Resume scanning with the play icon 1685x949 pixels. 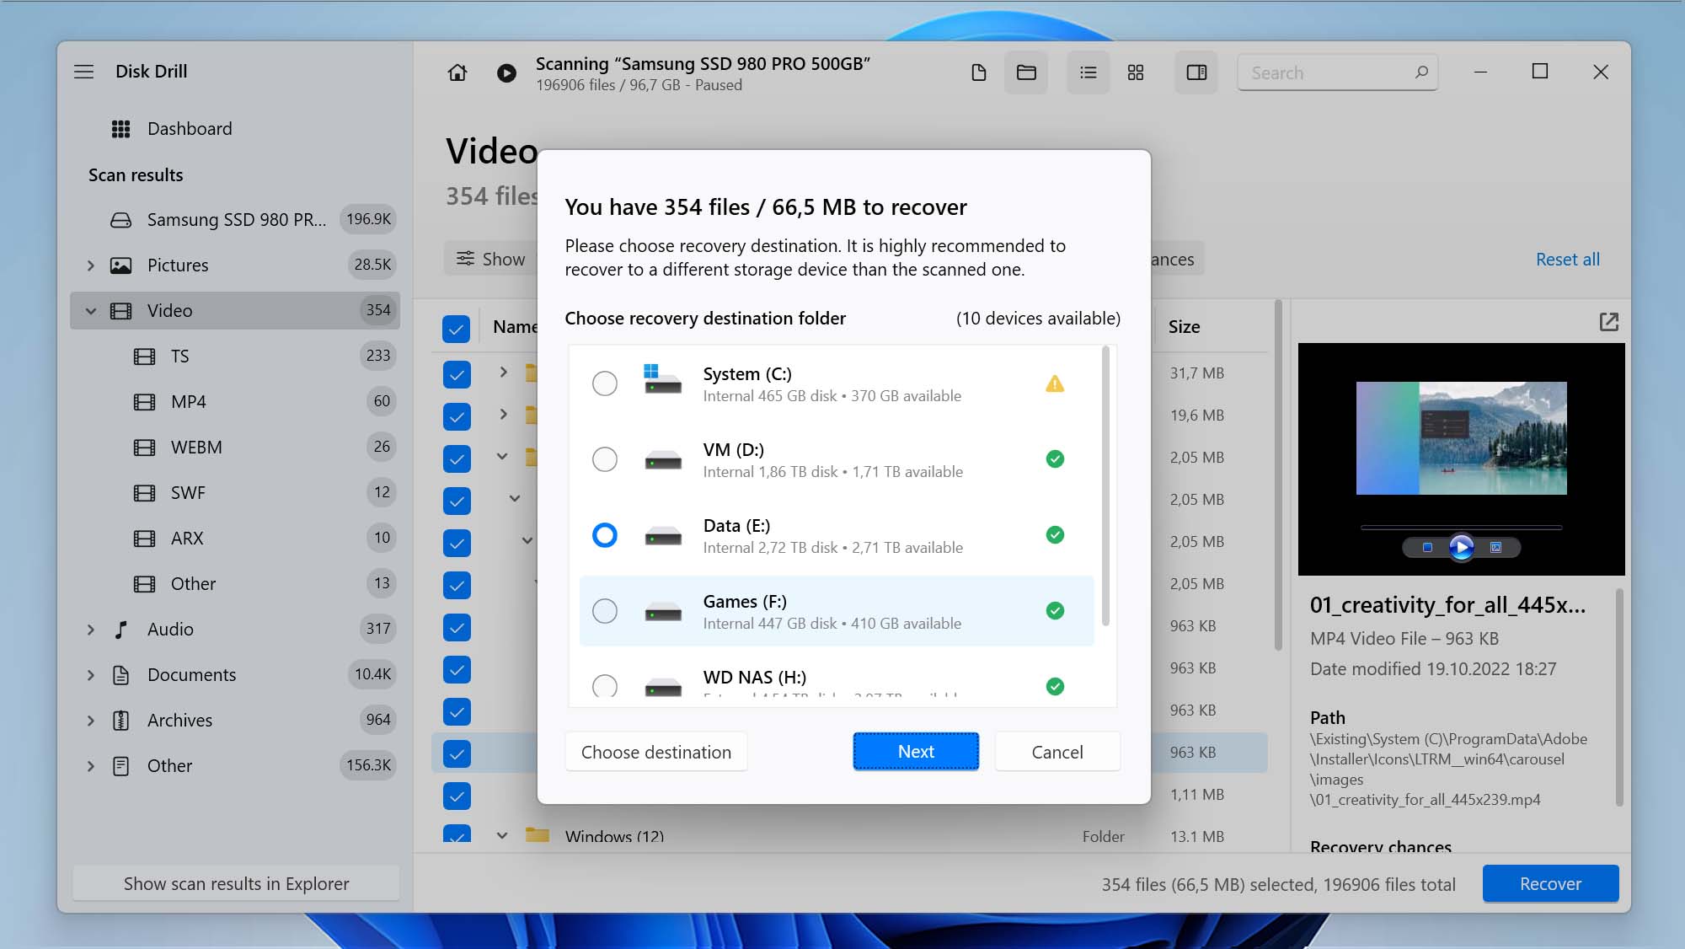click(x=506, y=73)
